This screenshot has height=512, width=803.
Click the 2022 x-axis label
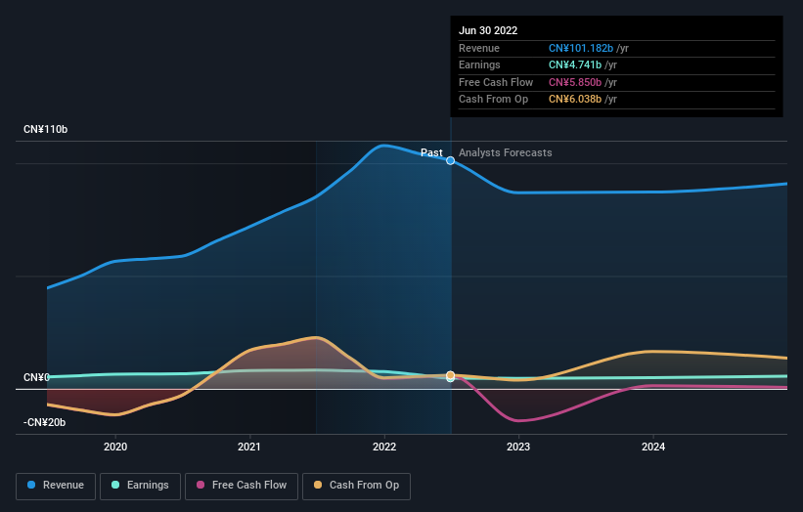point(384,447)
